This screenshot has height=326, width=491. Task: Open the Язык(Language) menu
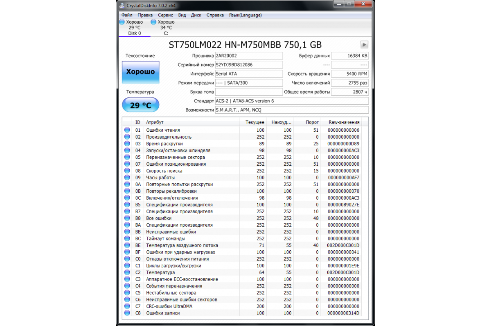[x=245, y=15]
